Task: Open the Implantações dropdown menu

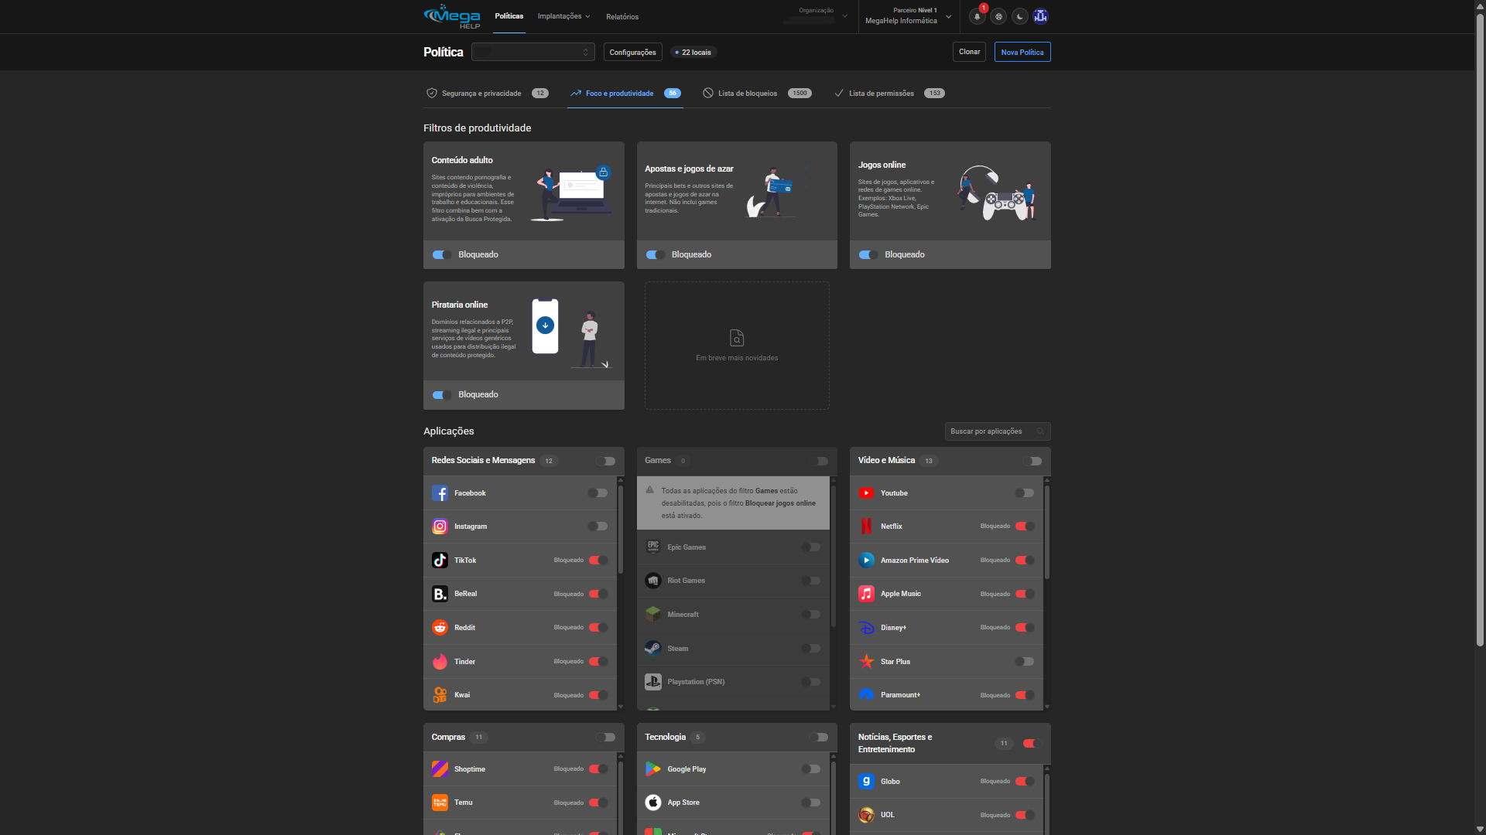Action: click(564, 16)
